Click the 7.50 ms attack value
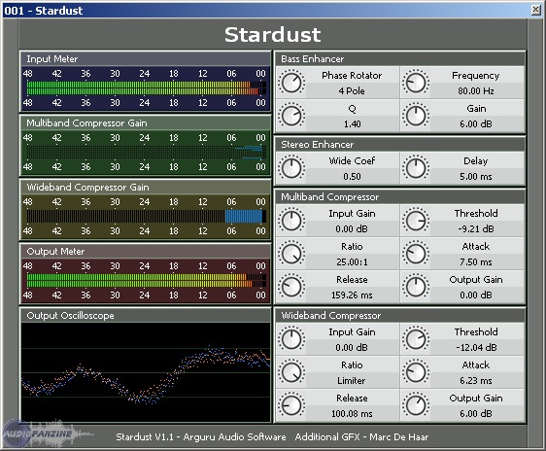The image size is (546, 451). (476, 261)
